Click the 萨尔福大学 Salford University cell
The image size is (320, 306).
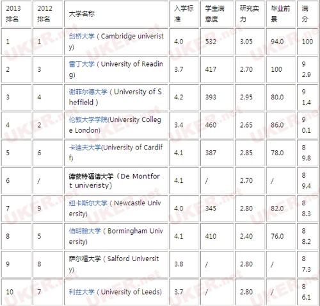[x=116, y=264]
